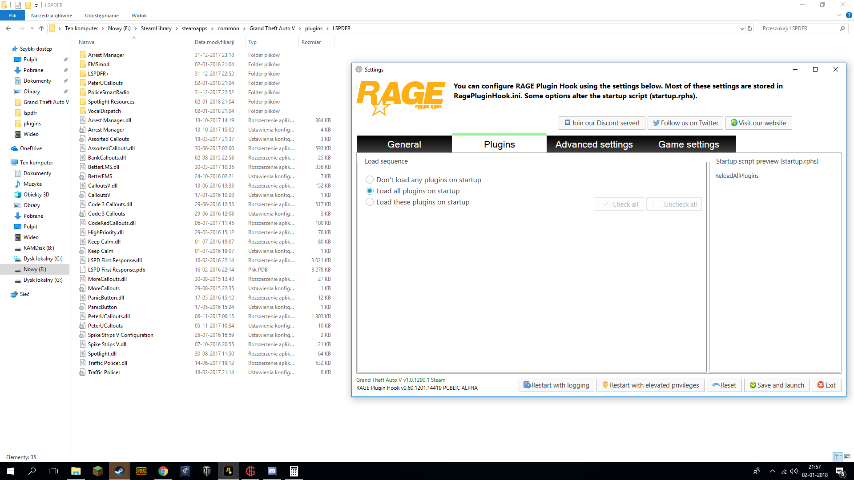Open Discord from the taskbar
Image resolution: width=854 pixels, height=480 pixels.
pyautogui.click(x=272, y=471)
